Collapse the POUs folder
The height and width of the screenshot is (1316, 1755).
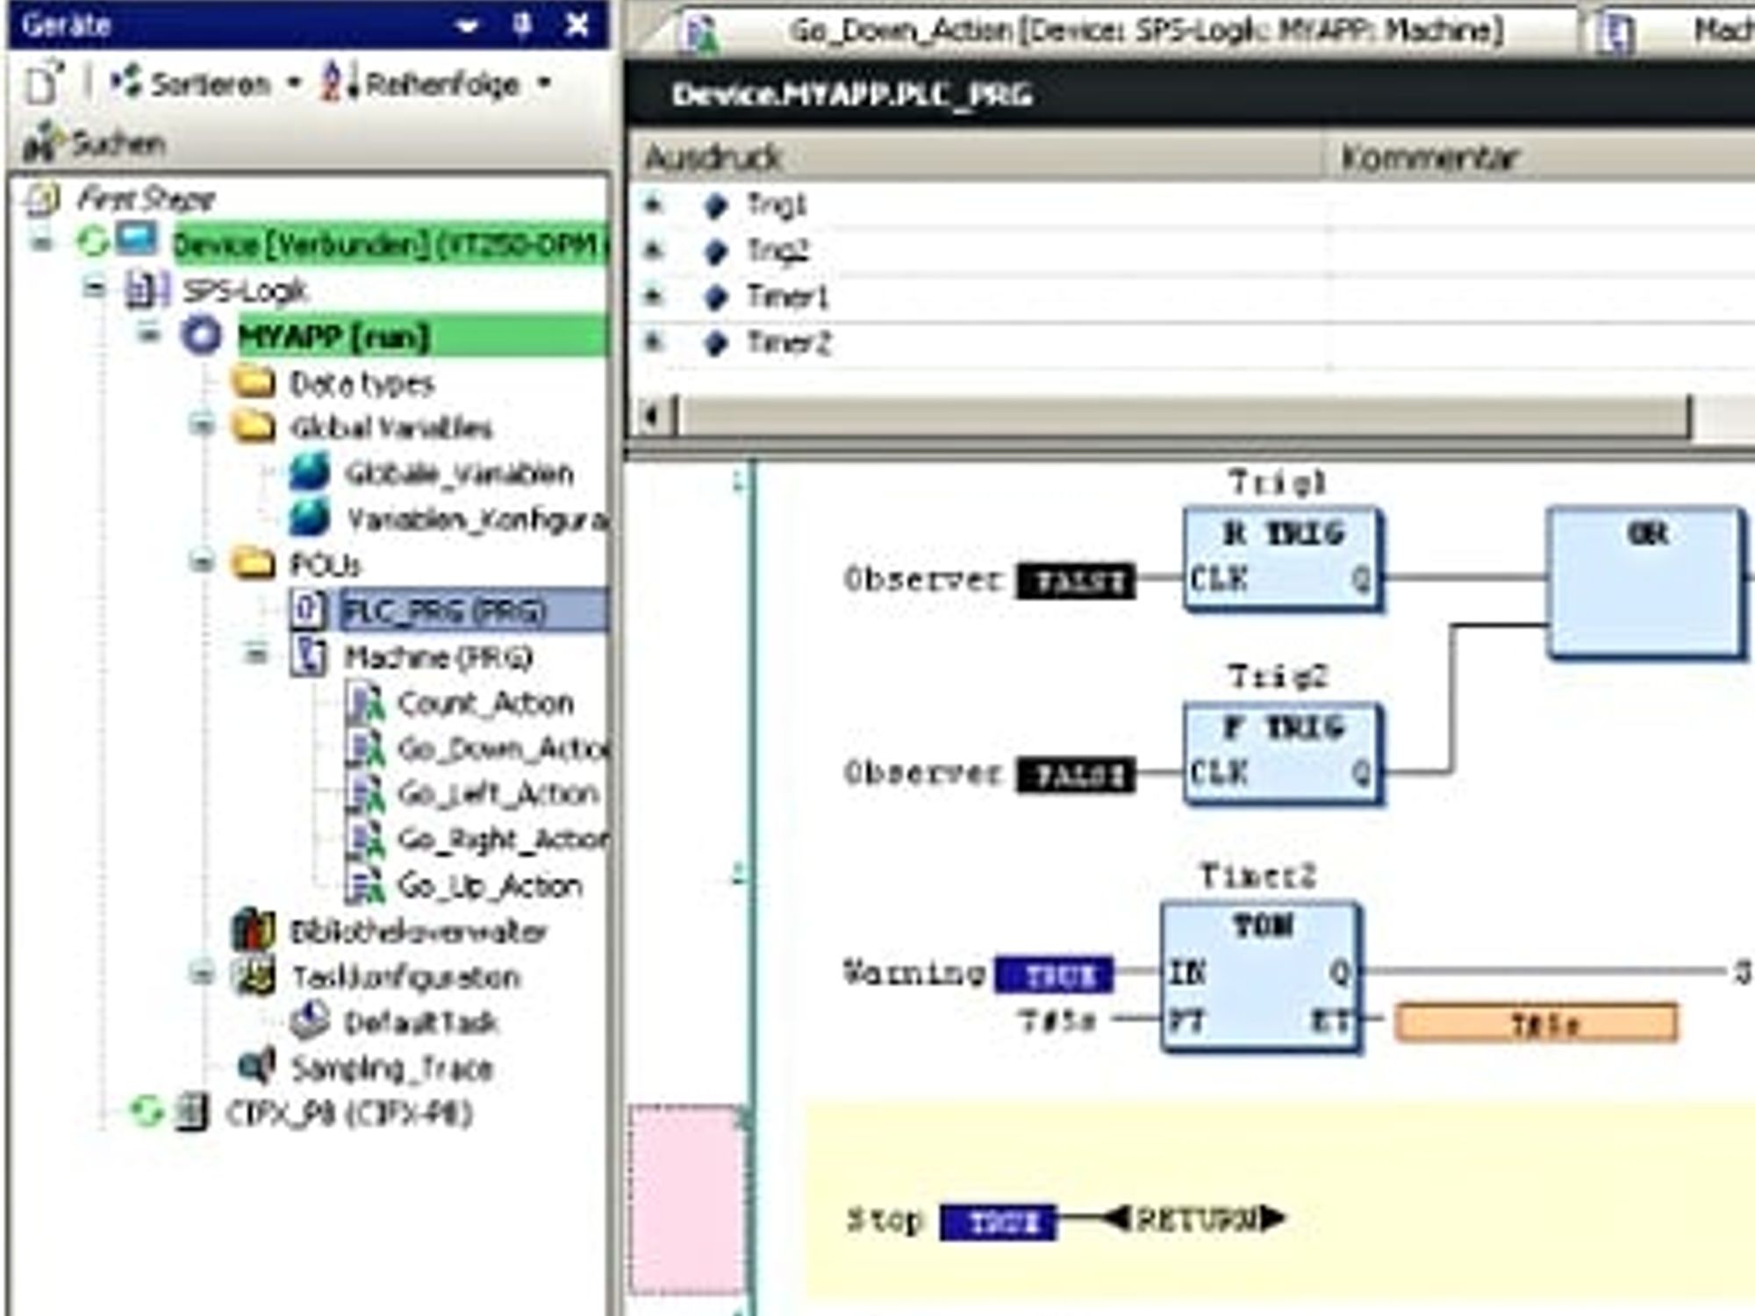[x=203, y=562]
